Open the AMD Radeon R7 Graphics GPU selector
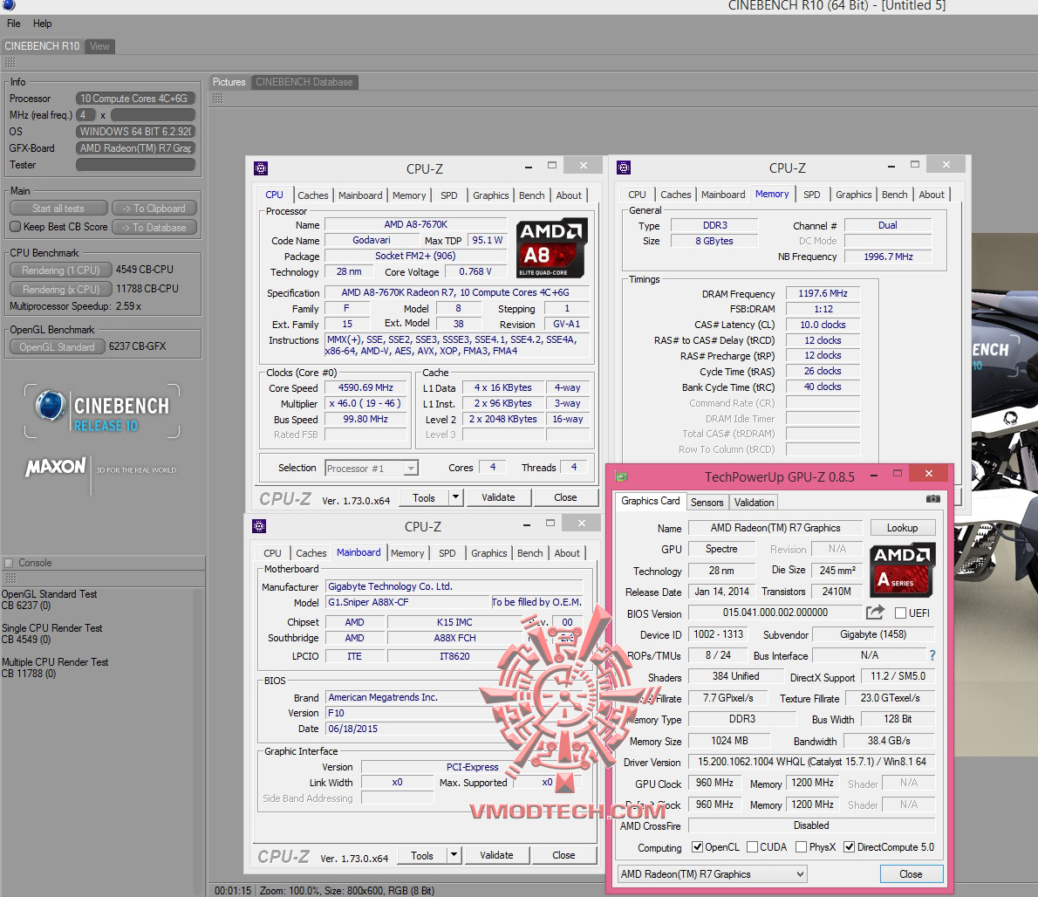Screen dimensions: 1038x897 (x=713, y=873)
